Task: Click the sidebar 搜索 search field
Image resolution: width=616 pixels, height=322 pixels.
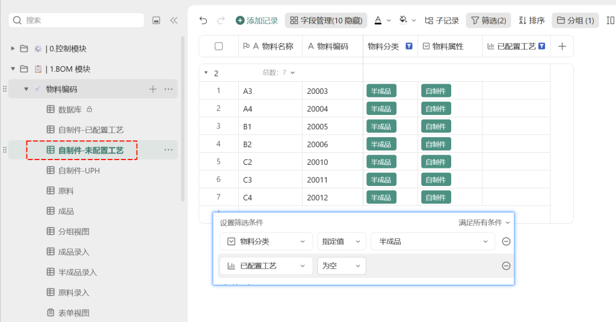Action: [x=76, y=20]
